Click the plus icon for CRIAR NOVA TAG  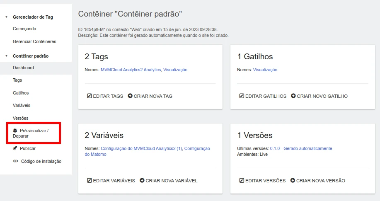130,96
